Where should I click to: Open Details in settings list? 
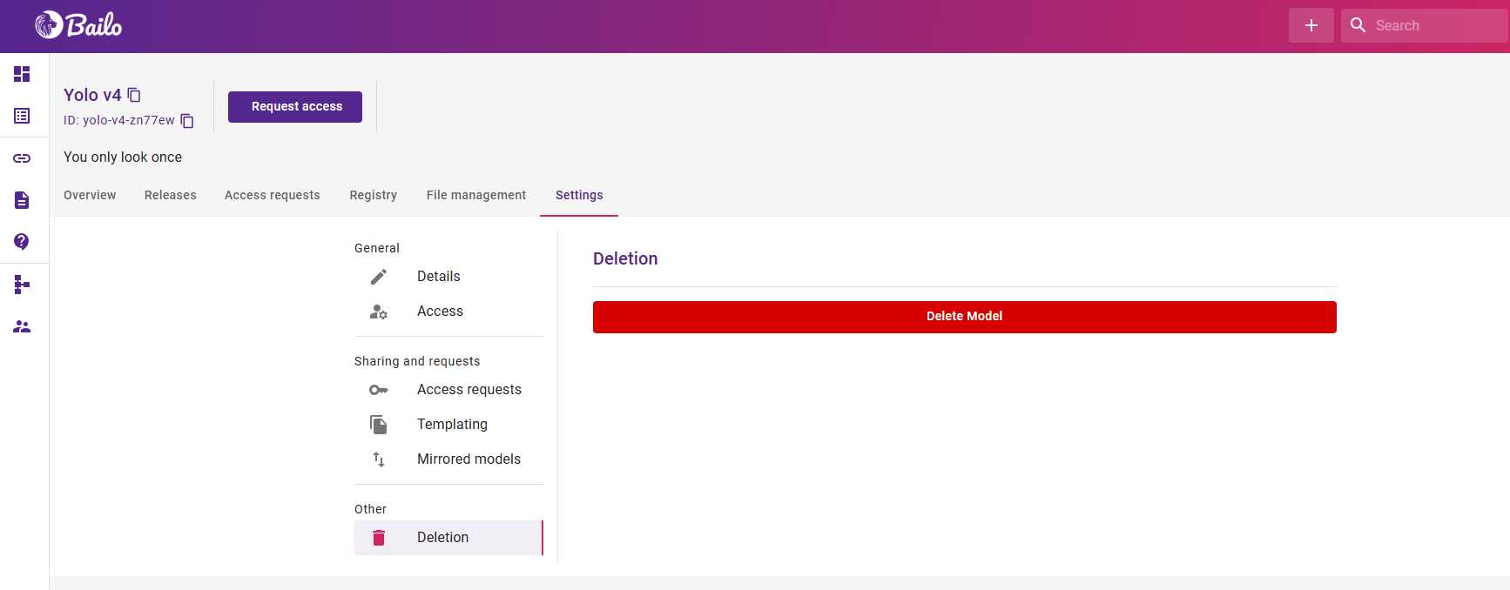[448, 277]
